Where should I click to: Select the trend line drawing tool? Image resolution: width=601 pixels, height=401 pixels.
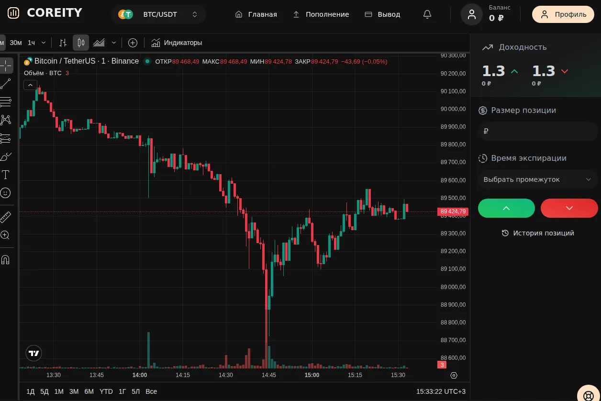[5, 84]
